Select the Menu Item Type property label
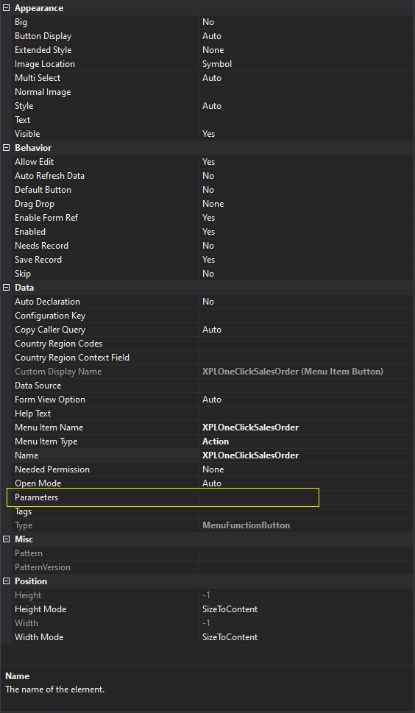 46,441
